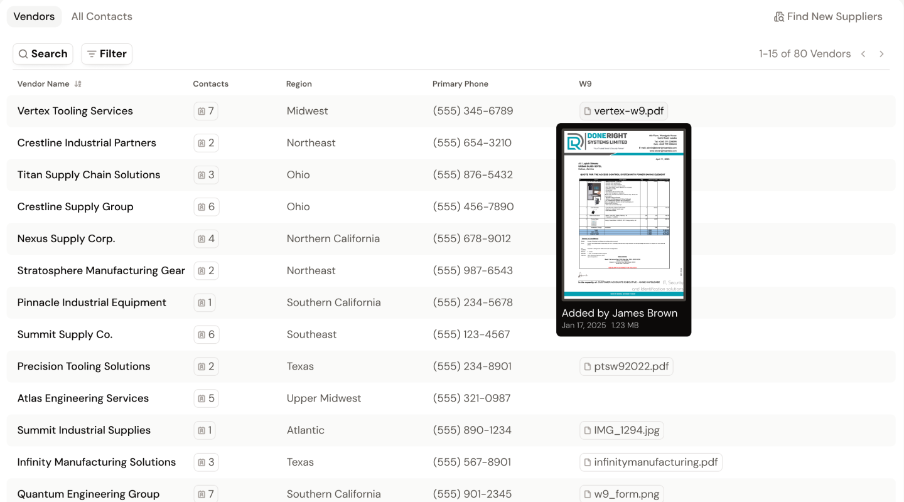
Task: Click the 'Added by James Brown' caption
Action: point(620,313)
